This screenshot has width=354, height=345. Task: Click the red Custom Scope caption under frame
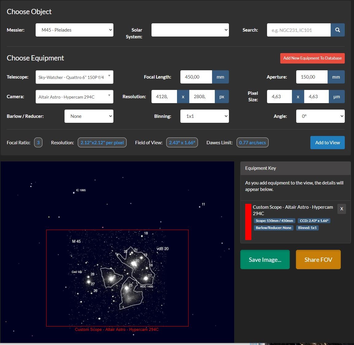click(x=117, y=329)
